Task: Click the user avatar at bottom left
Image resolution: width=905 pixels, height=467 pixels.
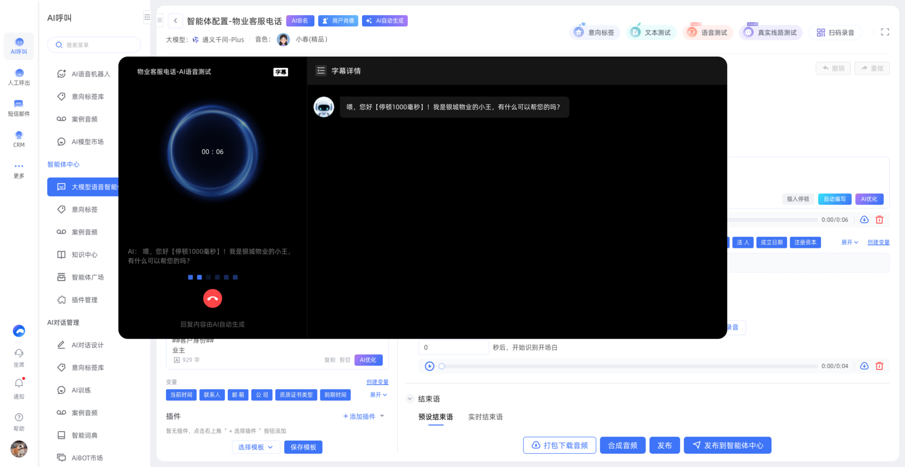Action: tap(19, 449)
